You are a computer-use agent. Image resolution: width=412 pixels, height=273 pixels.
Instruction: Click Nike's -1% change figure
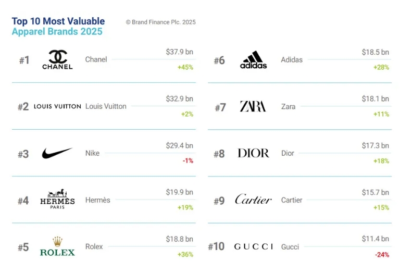(188, 160)
